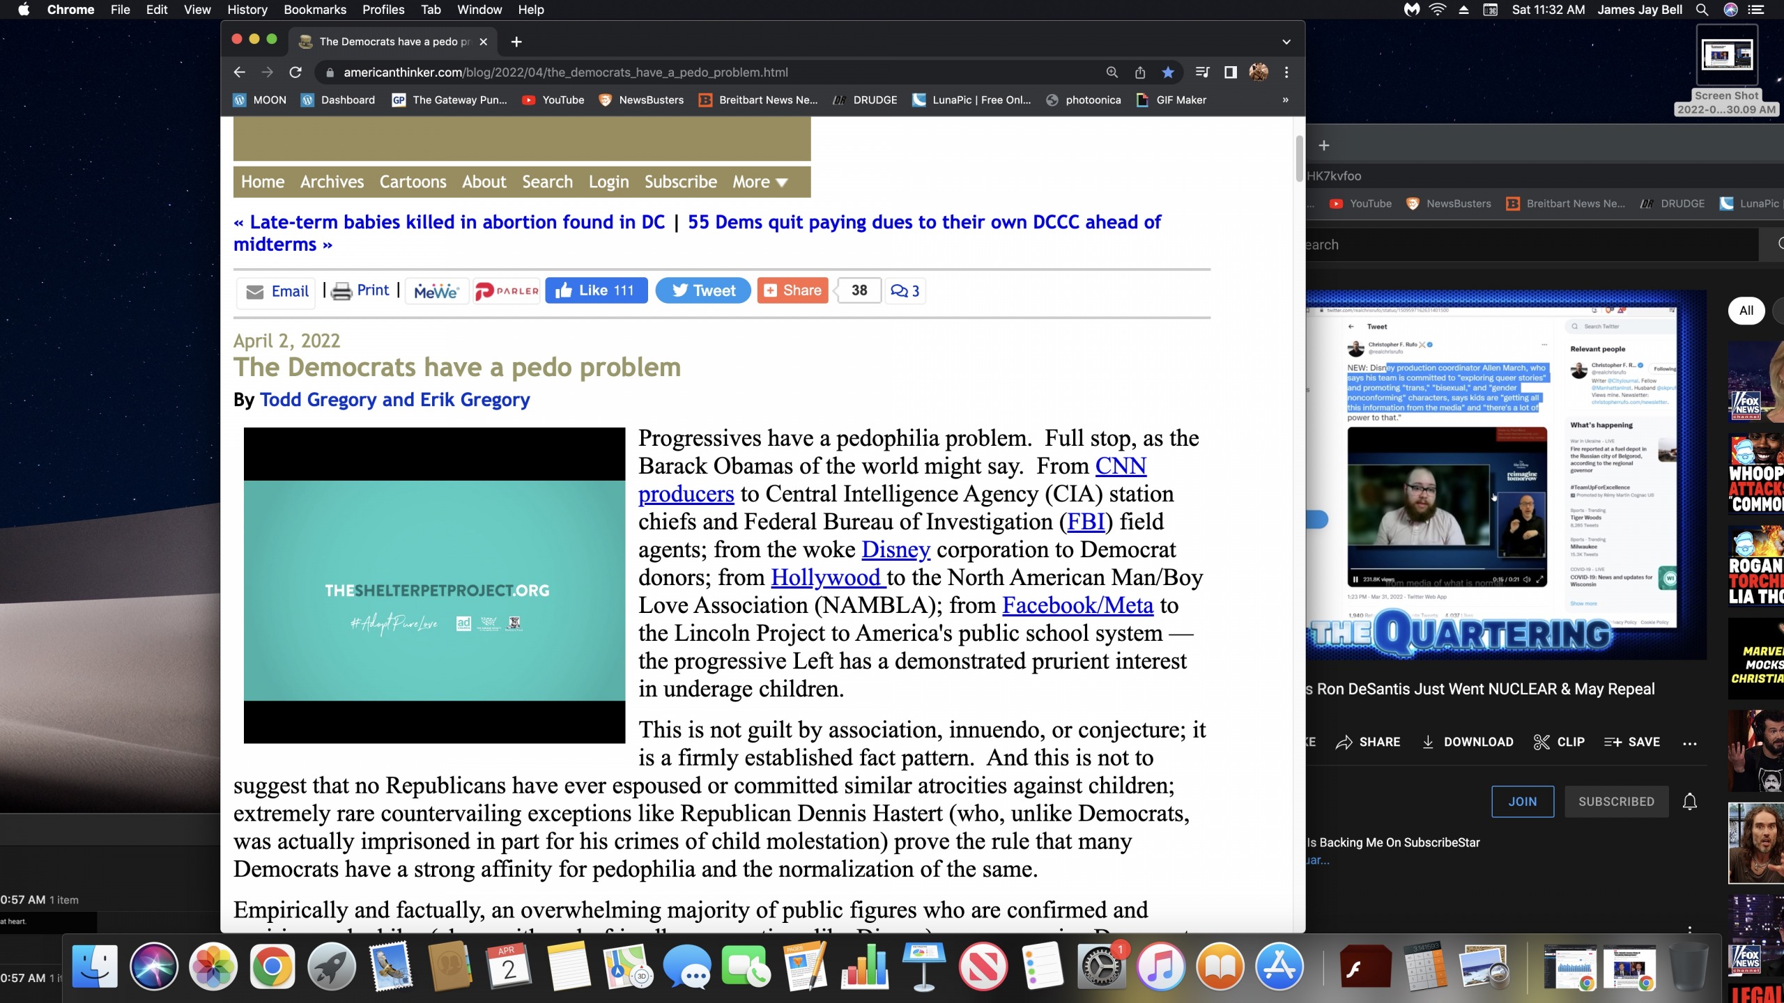This screenshot has height=1003, width=1784.
Task: Click the Tweet button
Action: tap(703, 290)
